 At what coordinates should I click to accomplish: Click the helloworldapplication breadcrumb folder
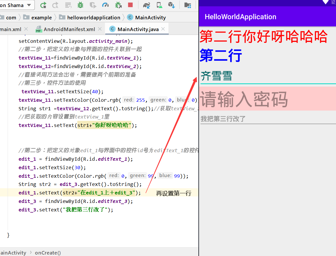(x=90, y=18)
